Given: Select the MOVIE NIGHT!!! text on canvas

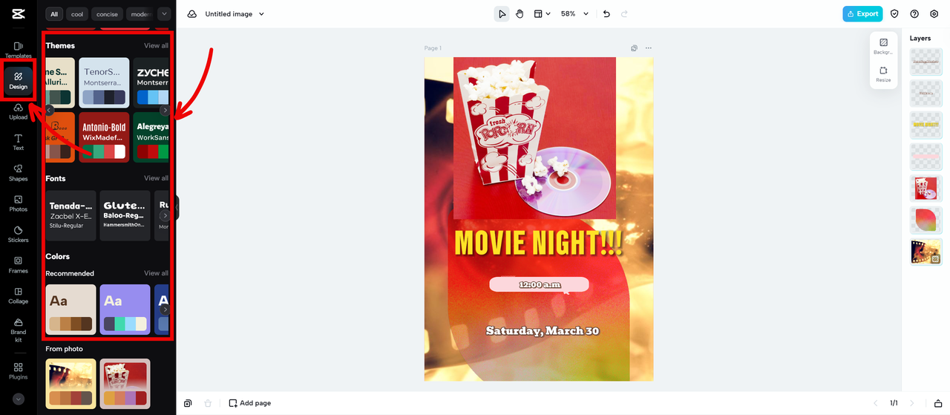Looking at the screenshot, I should 538,243.
